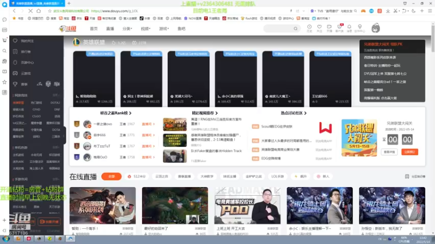Expand 峡谷之巅Rank榜 section arrow

point(130,113)
